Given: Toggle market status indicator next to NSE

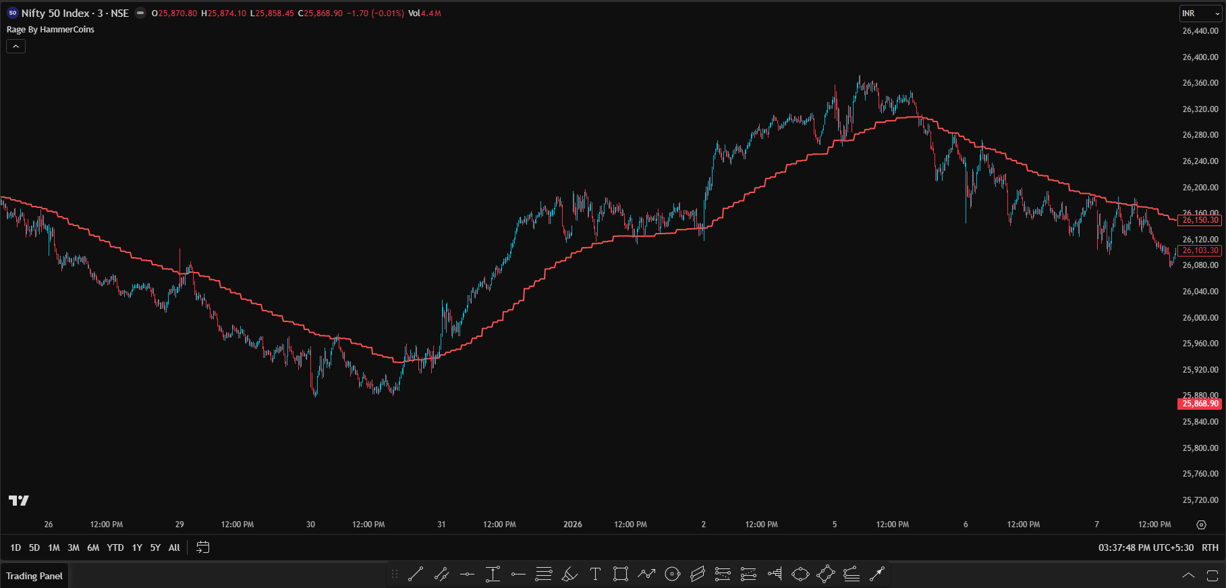Looking at the screenshot, I should pos(140,13).
